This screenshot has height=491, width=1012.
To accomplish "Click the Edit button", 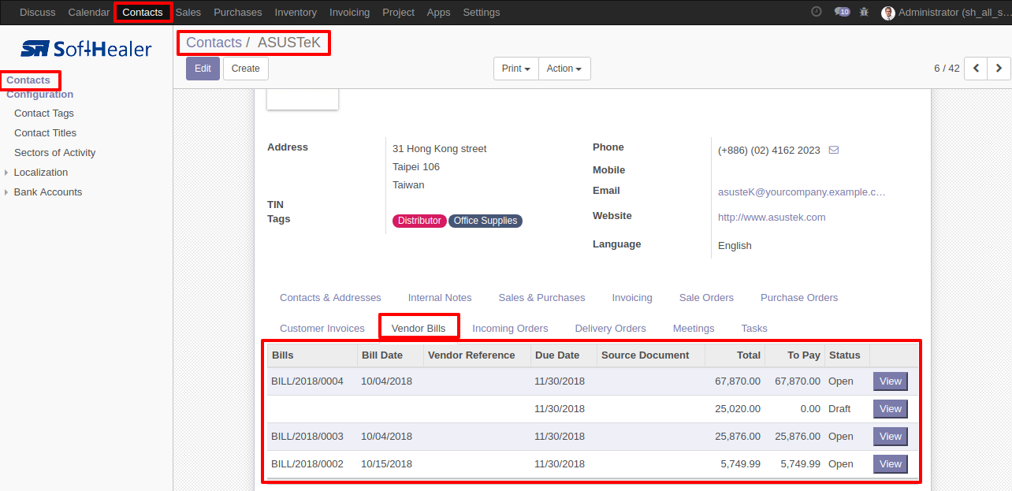I will [203, 69].
